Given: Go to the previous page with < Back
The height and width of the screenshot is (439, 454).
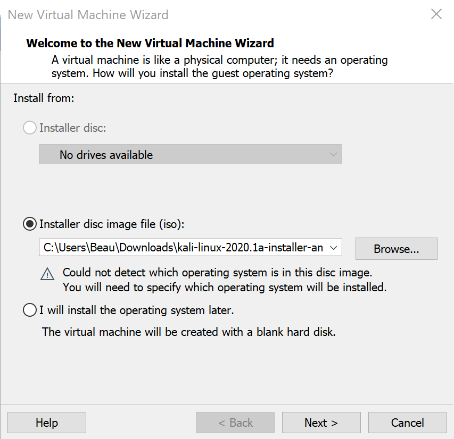Looking at the screenshot, I should tap(235, 423).
